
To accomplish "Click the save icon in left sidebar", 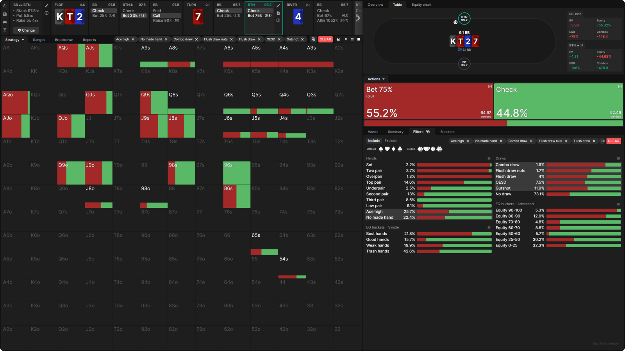I will (x=5, y=14).
